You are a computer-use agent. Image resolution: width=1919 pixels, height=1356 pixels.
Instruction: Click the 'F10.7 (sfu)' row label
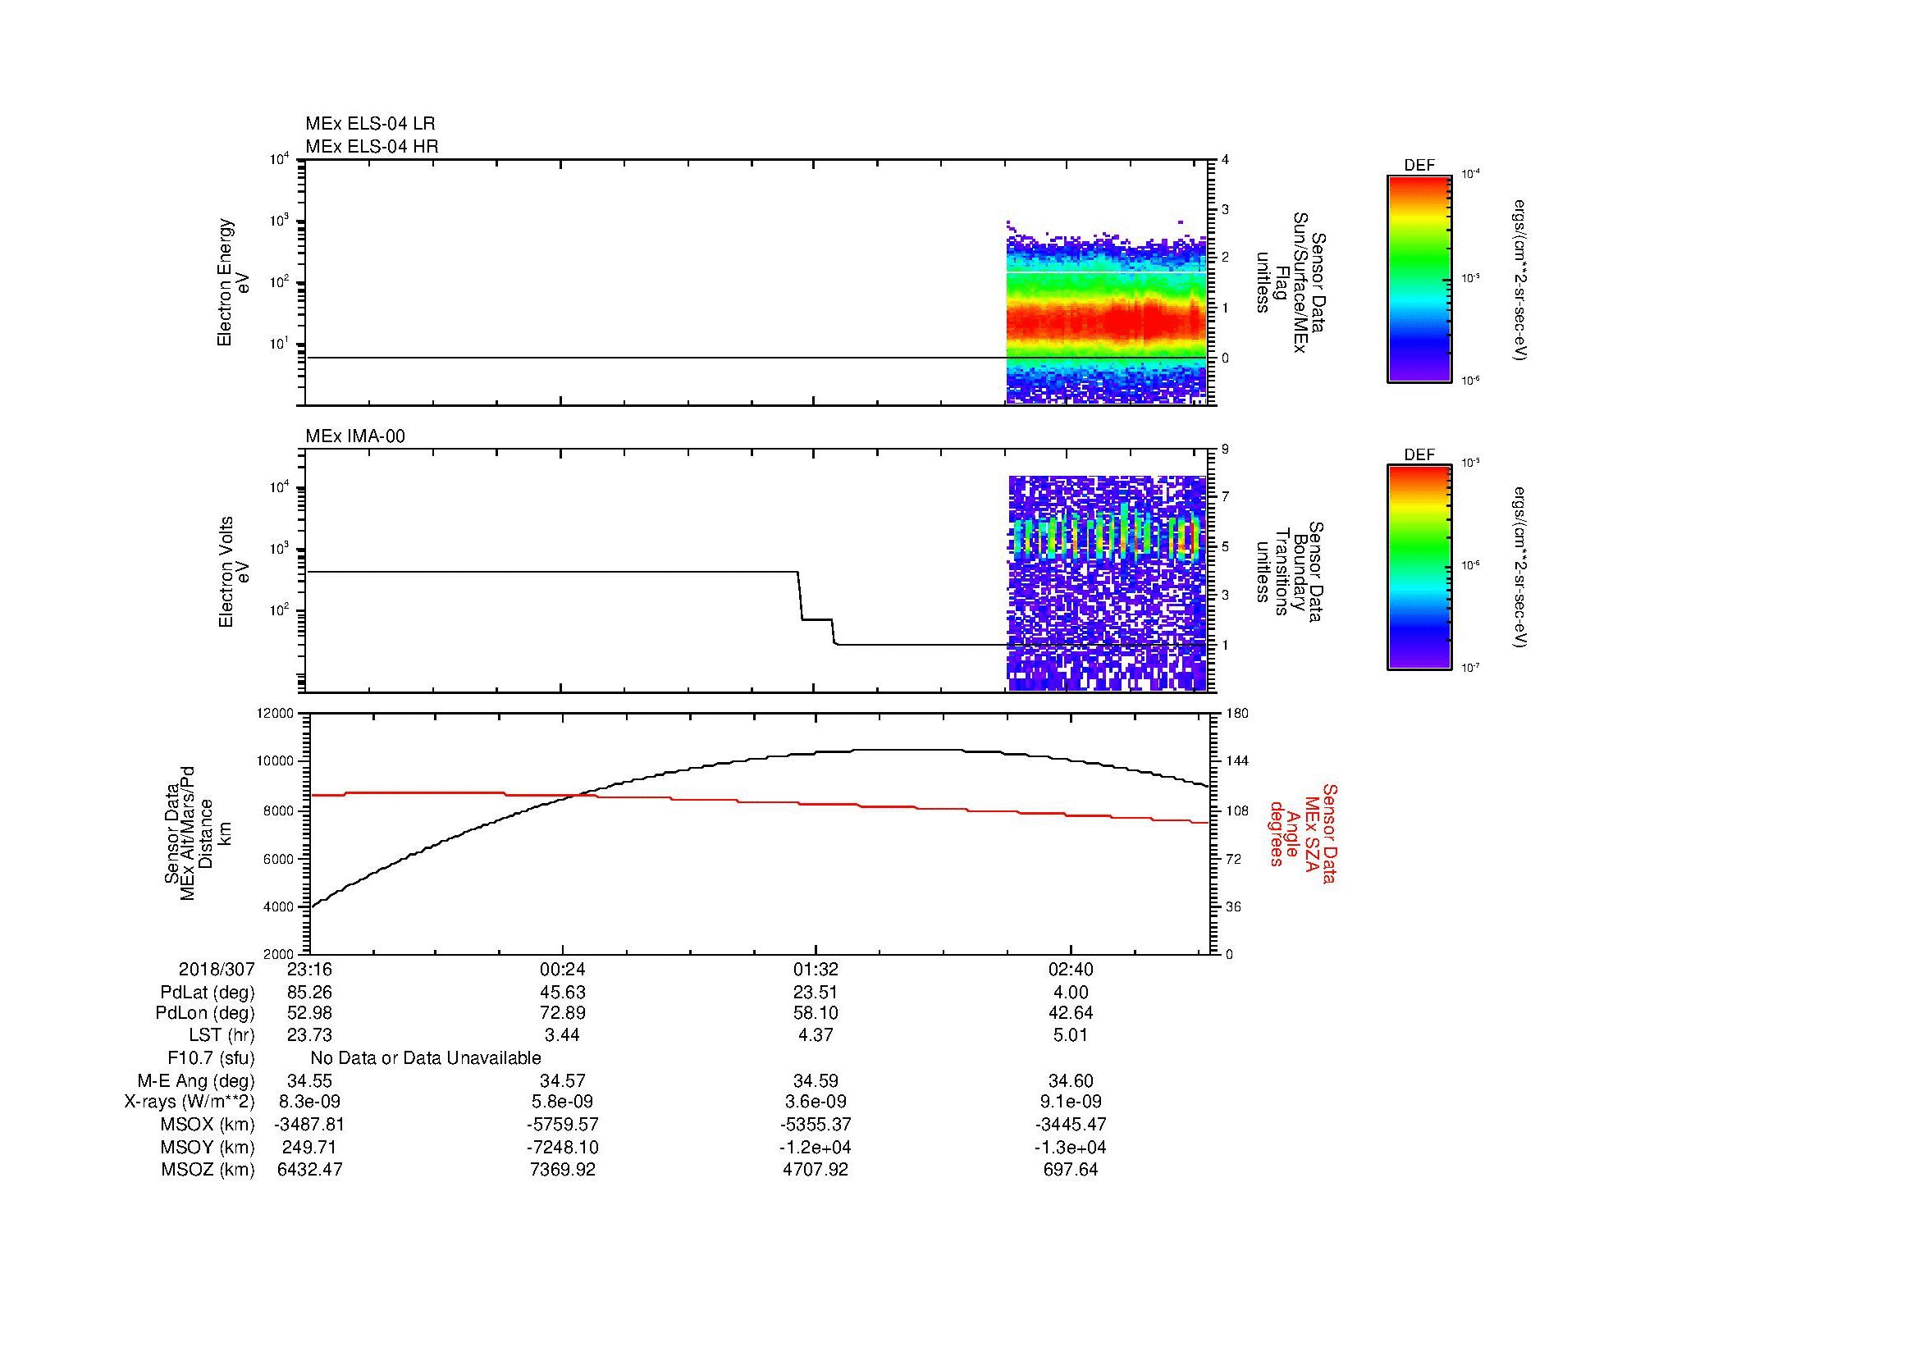coord(210,1058)
